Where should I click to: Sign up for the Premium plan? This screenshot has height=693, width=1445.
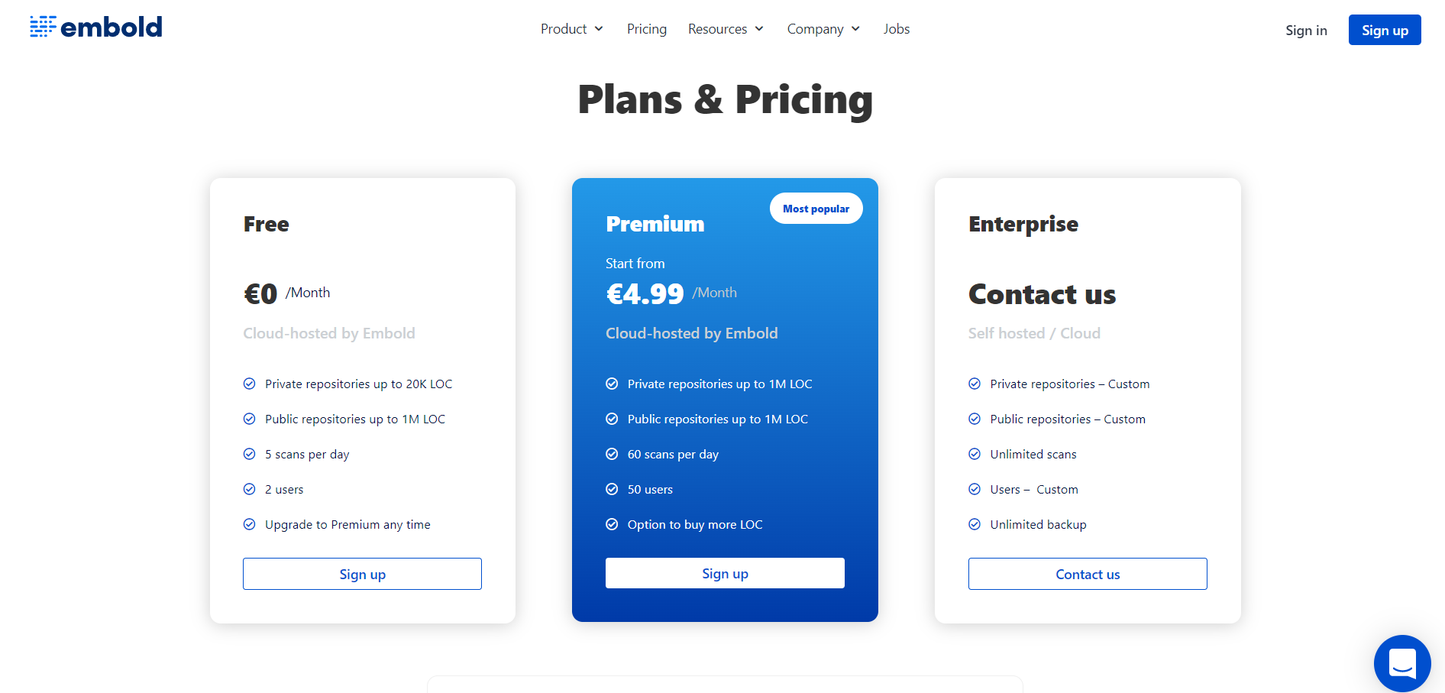click(x=725, y=573)
